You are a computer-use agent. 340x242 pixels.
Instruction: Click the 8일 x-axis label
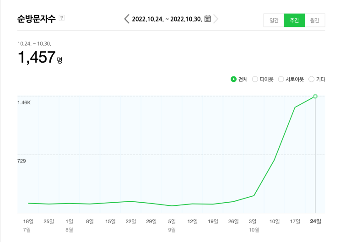[90, 221]
